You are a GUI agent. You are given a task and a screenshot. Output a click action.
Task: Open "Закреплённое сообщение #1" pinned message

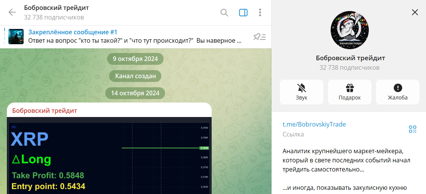click(73, 32)
